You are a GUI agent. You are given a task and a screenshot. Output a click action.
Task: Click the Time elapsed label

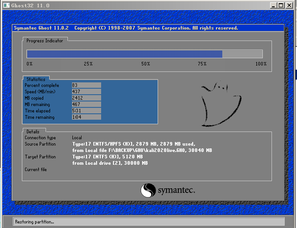[37, 111]
